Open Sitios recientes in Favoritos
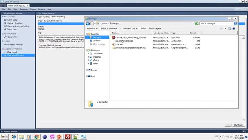The width and height of the screenshot is (248, 140). coord(99,44)
